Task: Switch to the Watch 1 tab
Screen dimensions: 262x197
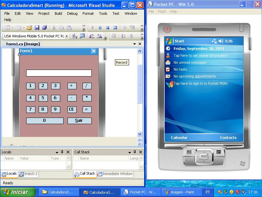Action: pyautogui.click(x=28, y=174)
